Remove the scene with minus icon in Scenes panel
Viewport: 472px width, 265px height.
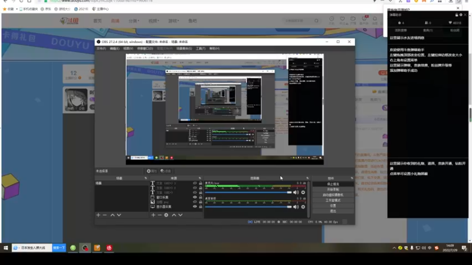pos(105,215)
